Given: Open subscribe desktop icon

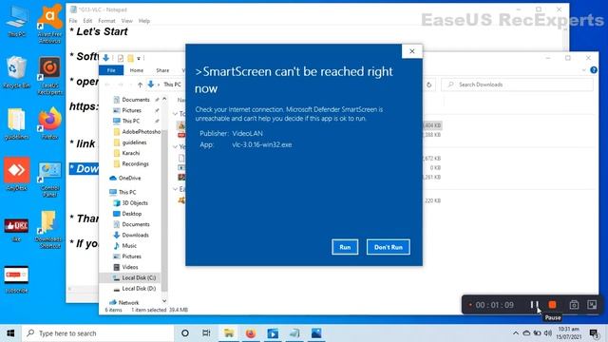Looking at the screenshot, I should [16, 279].
